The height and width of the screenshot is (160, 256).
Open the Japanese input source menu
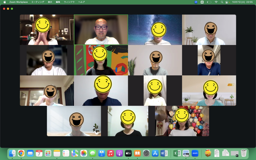[x=202, y=2]
